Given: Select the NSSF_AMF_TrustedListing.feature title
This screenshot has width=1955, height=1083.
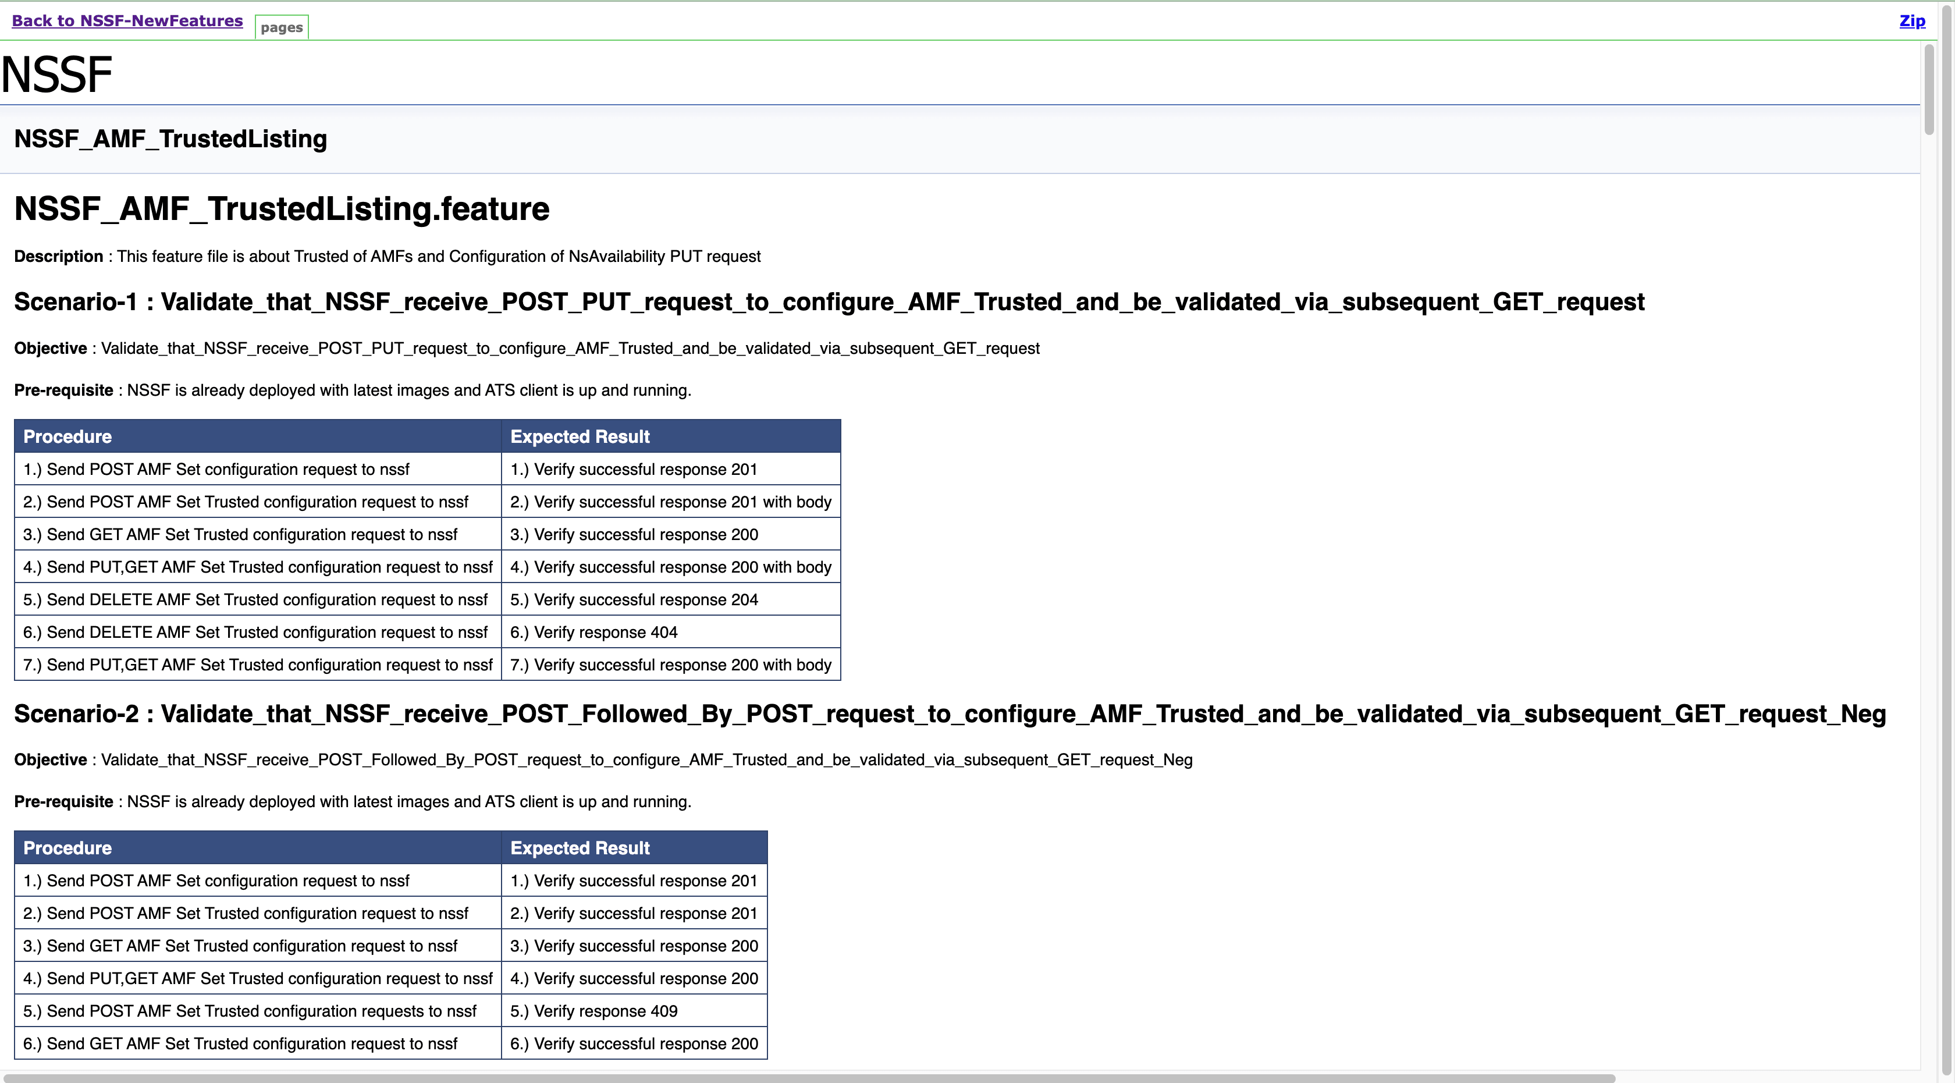Looking at the screenshot, I should coord(281,209).
